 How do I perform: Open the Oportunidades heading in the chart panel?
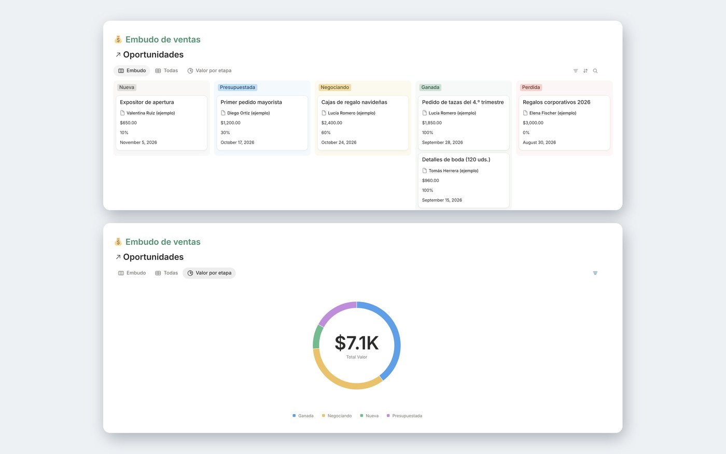tap(153, 257)
